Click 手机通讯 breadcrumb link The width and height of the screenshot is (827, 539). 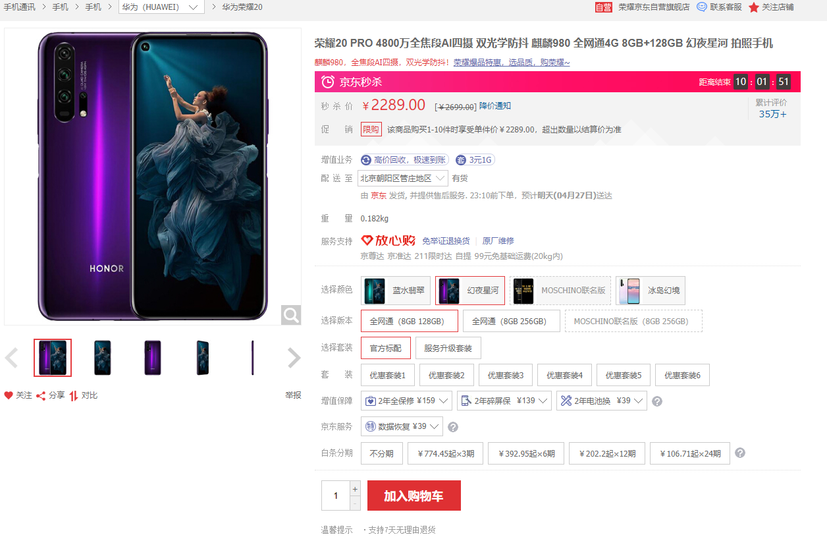coord(20,7)
